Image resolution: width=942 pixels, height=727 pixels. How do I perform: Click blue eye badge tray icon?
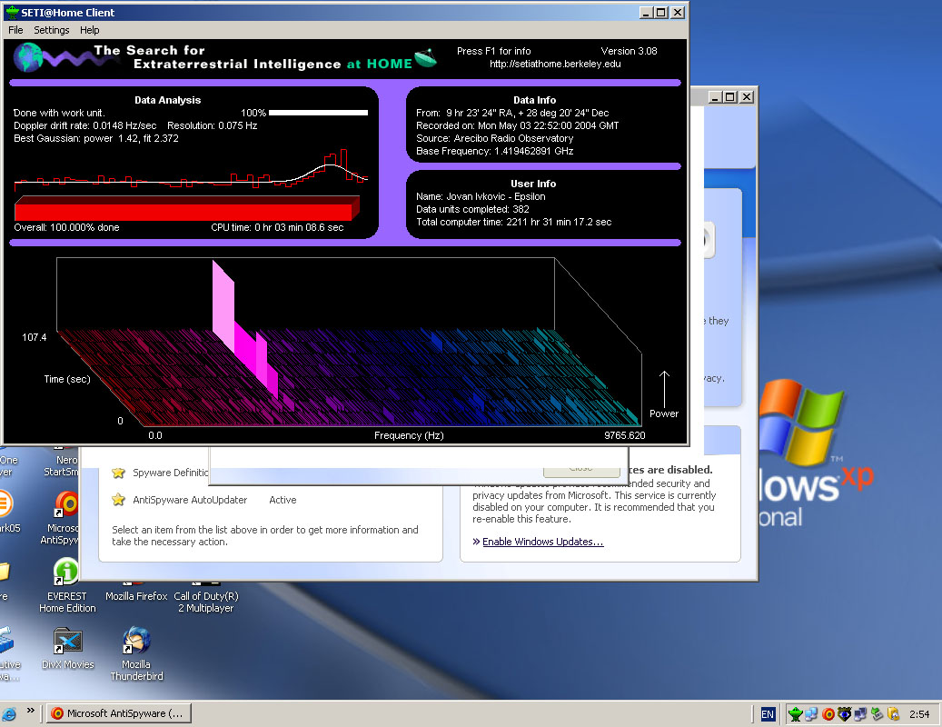[x=844, y=713]
